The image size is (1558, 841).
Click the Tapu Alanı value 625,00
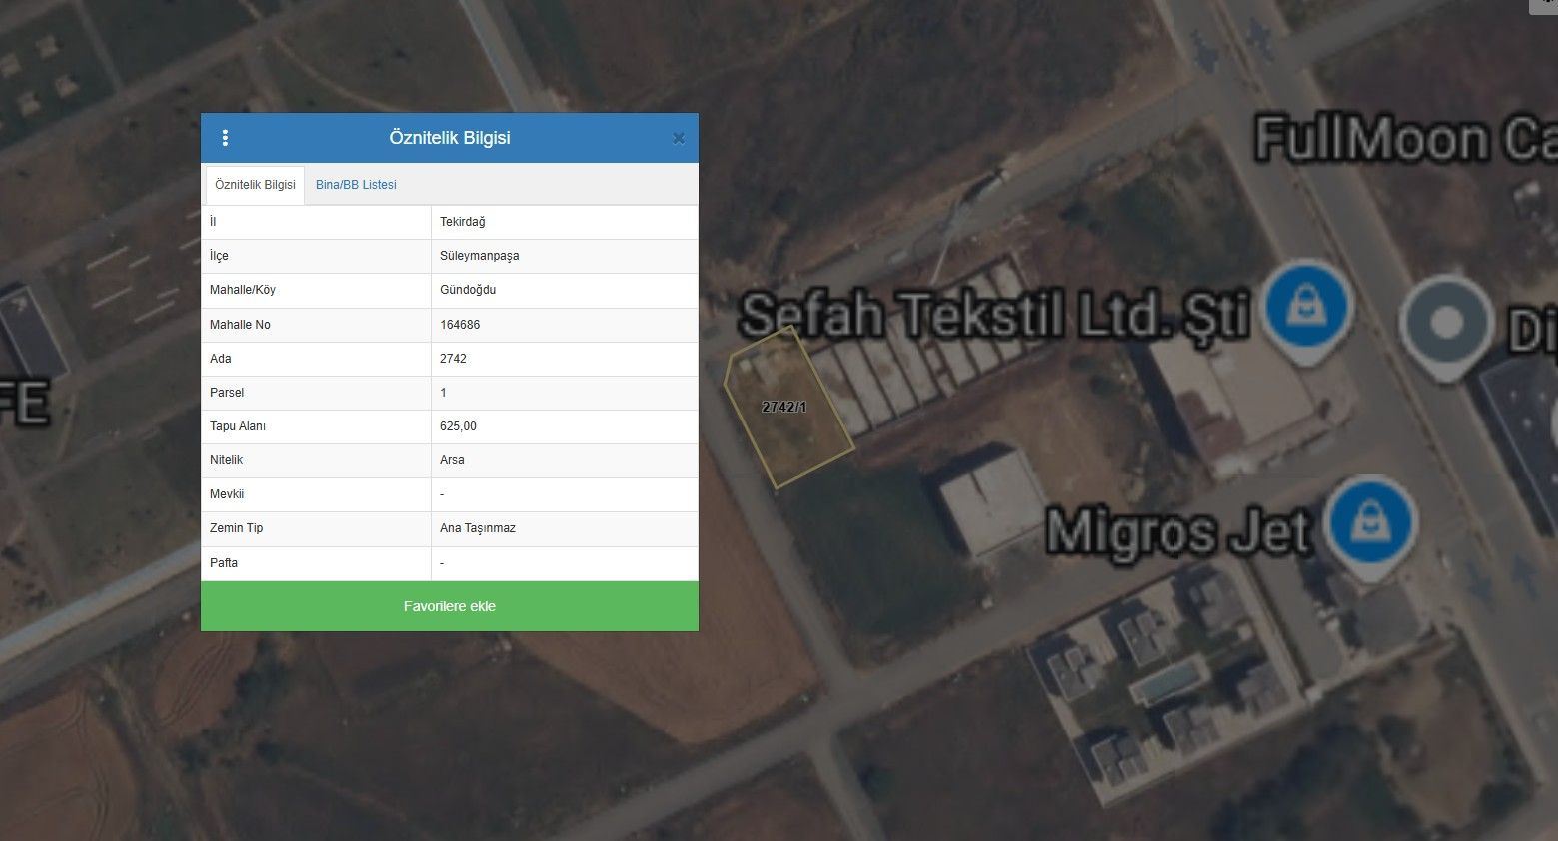tap(458, 426)
